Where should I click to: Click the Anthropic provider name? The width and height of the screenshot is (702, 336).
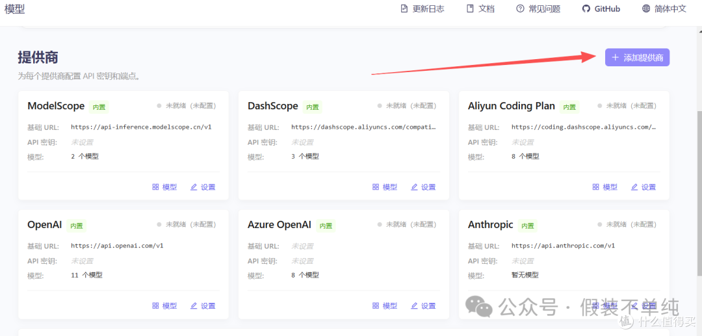point(491,225)
